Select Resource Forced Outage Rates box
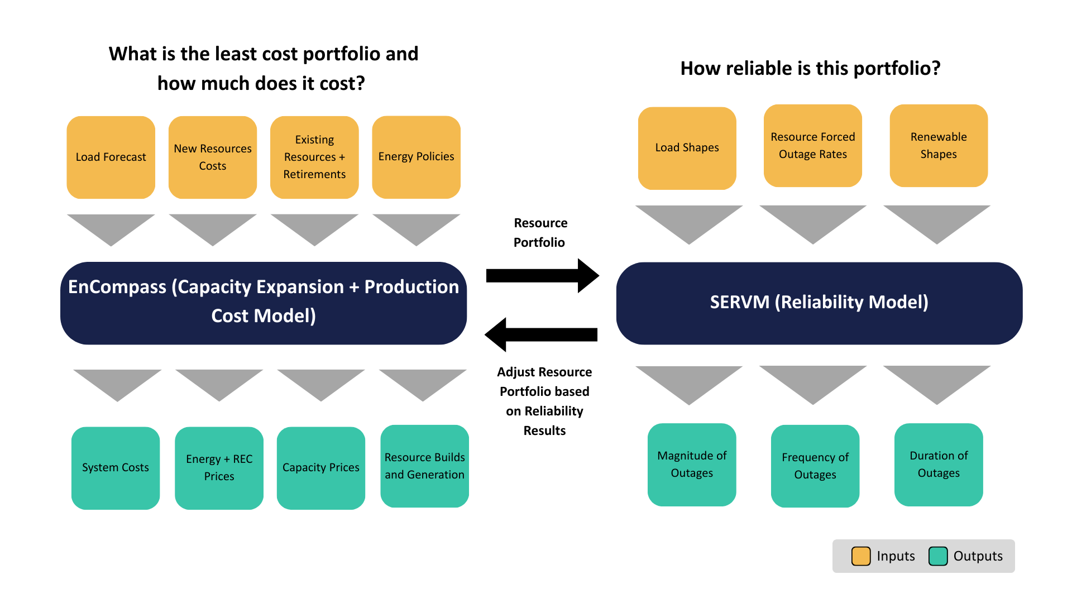 [813, 145]
